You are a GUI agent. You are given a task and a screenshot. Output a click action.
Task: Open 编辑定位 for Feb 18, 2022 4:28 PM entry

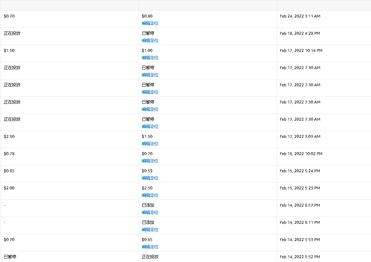tap(150, 40)
